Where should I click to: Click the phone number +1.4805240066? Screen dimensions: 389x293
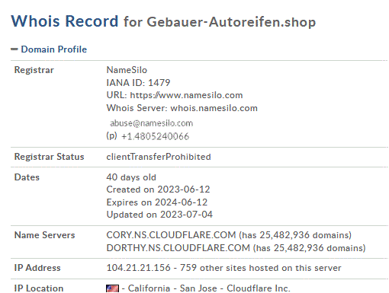click(x=155, y=136)
